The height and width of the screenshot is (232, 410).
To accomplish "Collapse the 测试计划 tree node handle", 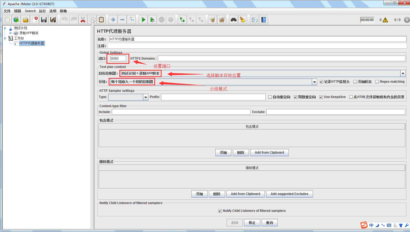I will [5, 28].
